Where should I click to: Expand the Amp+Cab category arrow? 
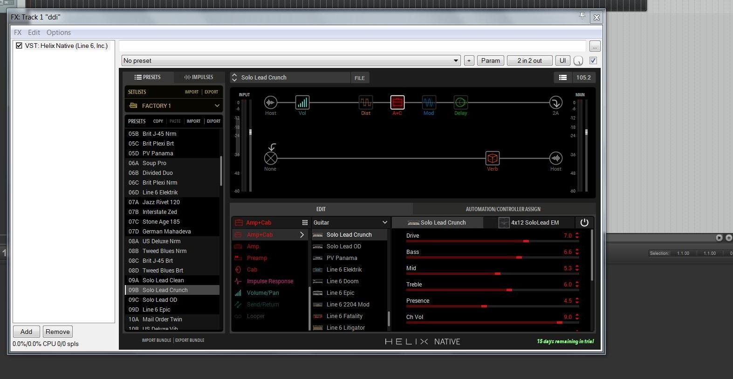pos(301,235)
